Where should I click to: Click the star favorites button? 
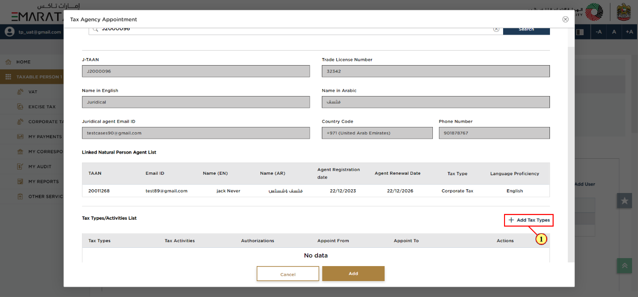click(x=624, y=200)
